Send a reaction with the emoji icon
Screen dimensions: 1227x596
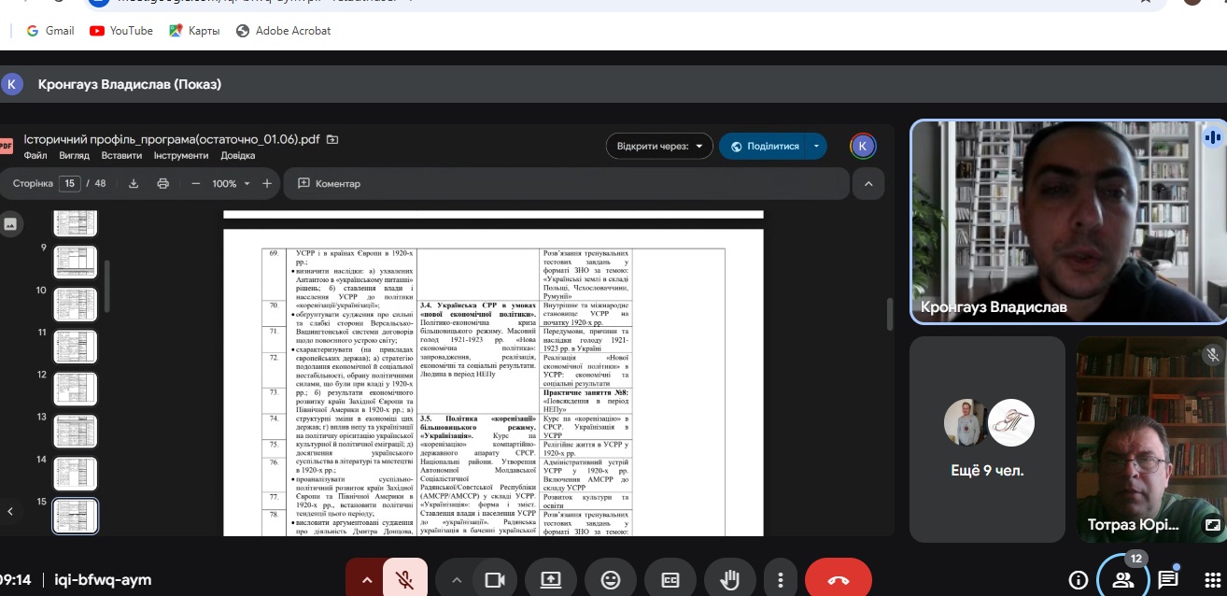click(611, 580)
